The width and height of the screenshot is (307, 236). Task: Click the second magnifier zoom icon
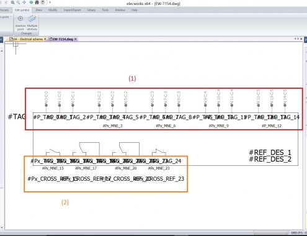[x=19, y=2]
